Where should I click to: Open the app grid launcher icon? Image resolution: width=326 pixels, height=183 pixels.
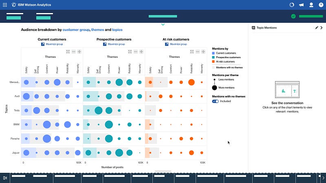tap(5, 5)
